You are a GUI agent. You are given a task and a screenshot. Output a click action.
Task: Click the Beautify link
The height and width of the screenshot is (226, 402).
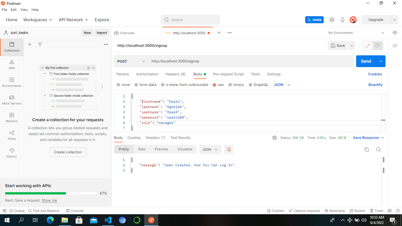[x=375, y=85]
